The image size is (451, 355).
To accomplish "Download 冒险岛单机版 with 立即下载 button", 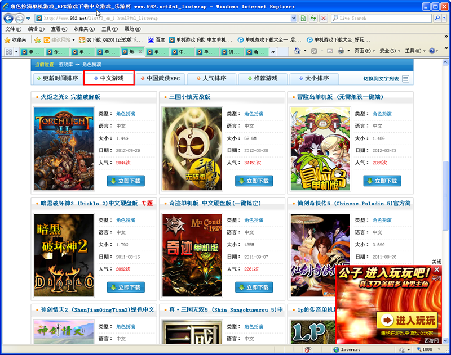I will (x=382, y=181).
